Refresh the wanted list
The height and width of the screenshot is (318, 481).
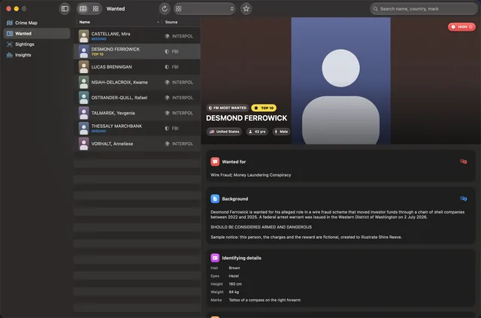coord(165,8)
